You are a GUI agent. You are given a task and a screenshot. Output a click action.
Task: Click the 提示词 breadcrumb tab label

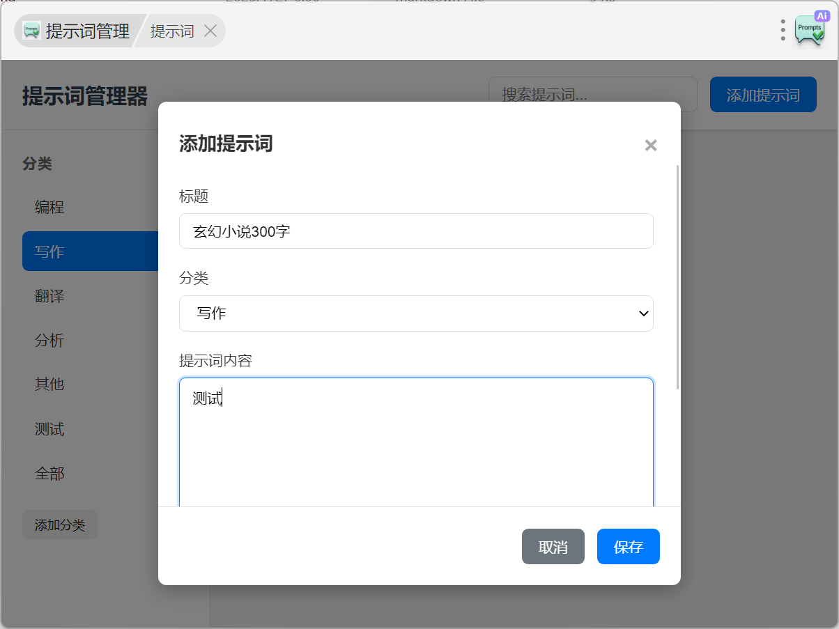[172, 31]
